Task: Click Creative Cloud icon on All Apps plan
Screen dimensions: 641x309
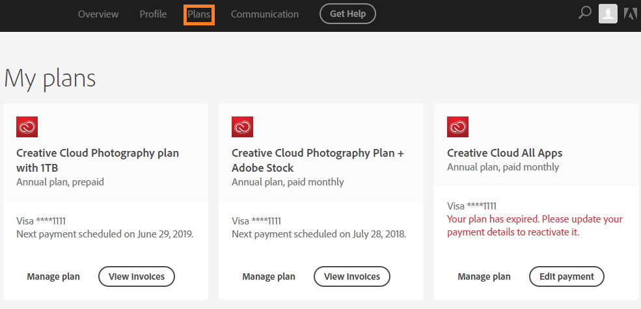Action: point(457,127)
